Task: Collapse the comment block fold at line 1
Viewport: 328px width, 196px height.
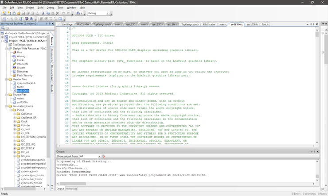Action: (70, 28)
